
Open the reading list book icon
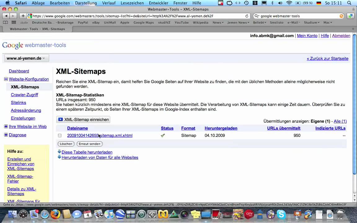[x=5, y=23]
